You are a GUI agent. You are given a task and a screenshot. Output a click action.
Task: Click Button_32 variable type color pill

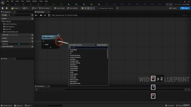[19, 44]
